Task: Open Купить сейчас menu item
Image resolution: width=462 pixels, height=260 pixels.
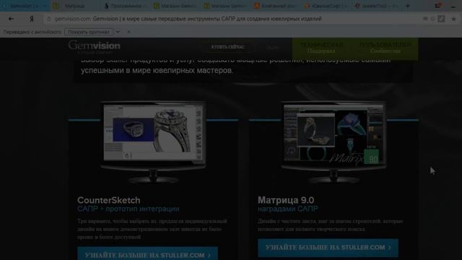Action: [x=228, y=47]
